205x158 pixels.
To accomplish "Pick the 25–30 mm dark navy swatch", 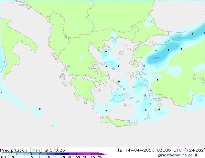I will (x=65, y=154).
